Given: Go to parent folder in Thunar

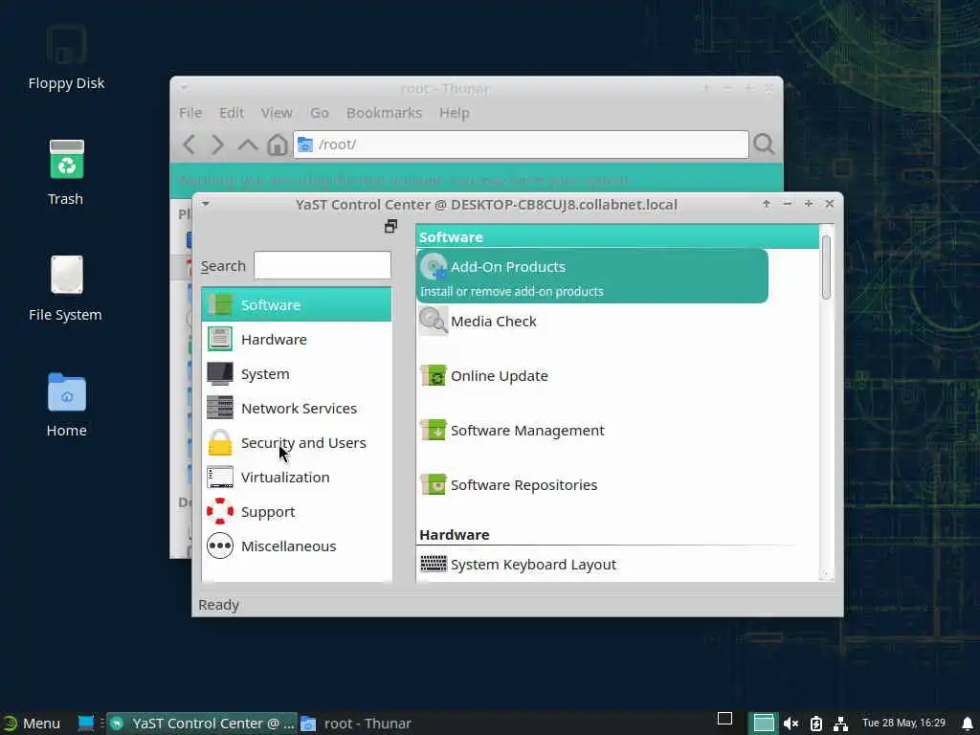Looking at the screenshot, I should point(248,145).
